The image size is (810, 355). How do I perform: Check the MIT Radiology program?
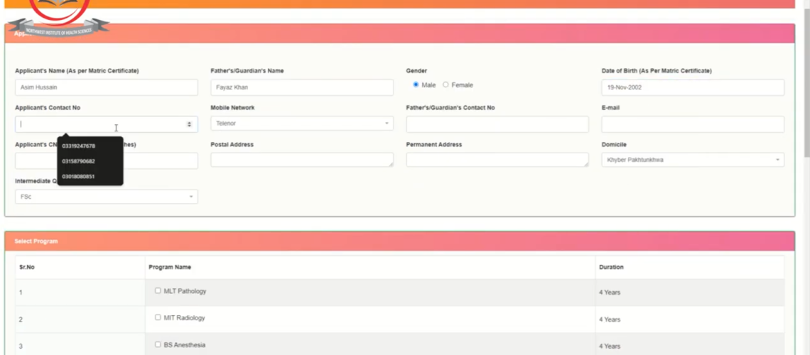pyautogui.click(x=158, y=317)
